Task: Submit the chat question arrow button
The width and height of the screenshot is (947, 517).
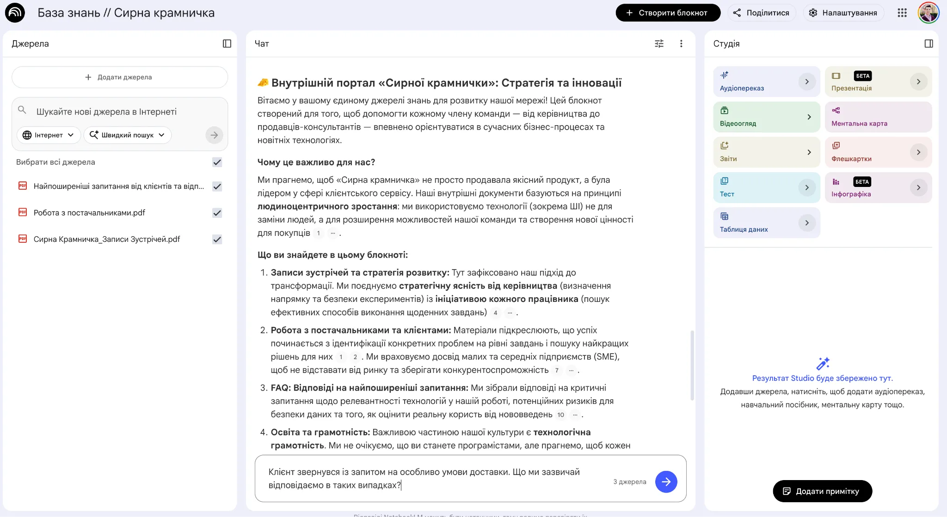Action: pos(666,482)
